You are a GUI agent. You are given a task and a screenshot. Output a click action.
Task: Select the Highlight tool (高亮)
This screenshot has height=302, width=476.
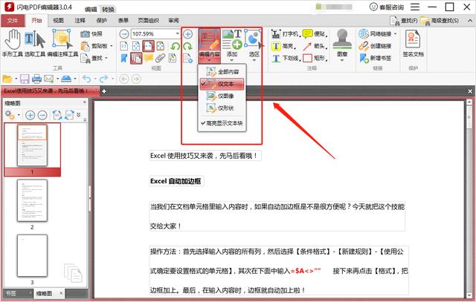pos(283,46)
